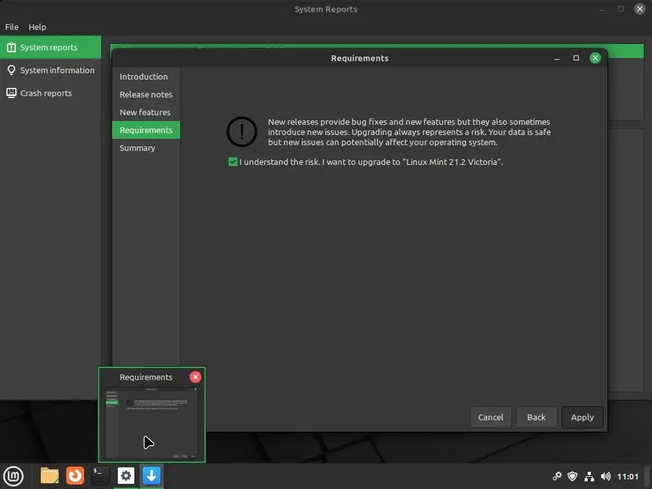
Task: Open the Terminal from the taskbar
Action: [x=101, y=476]
